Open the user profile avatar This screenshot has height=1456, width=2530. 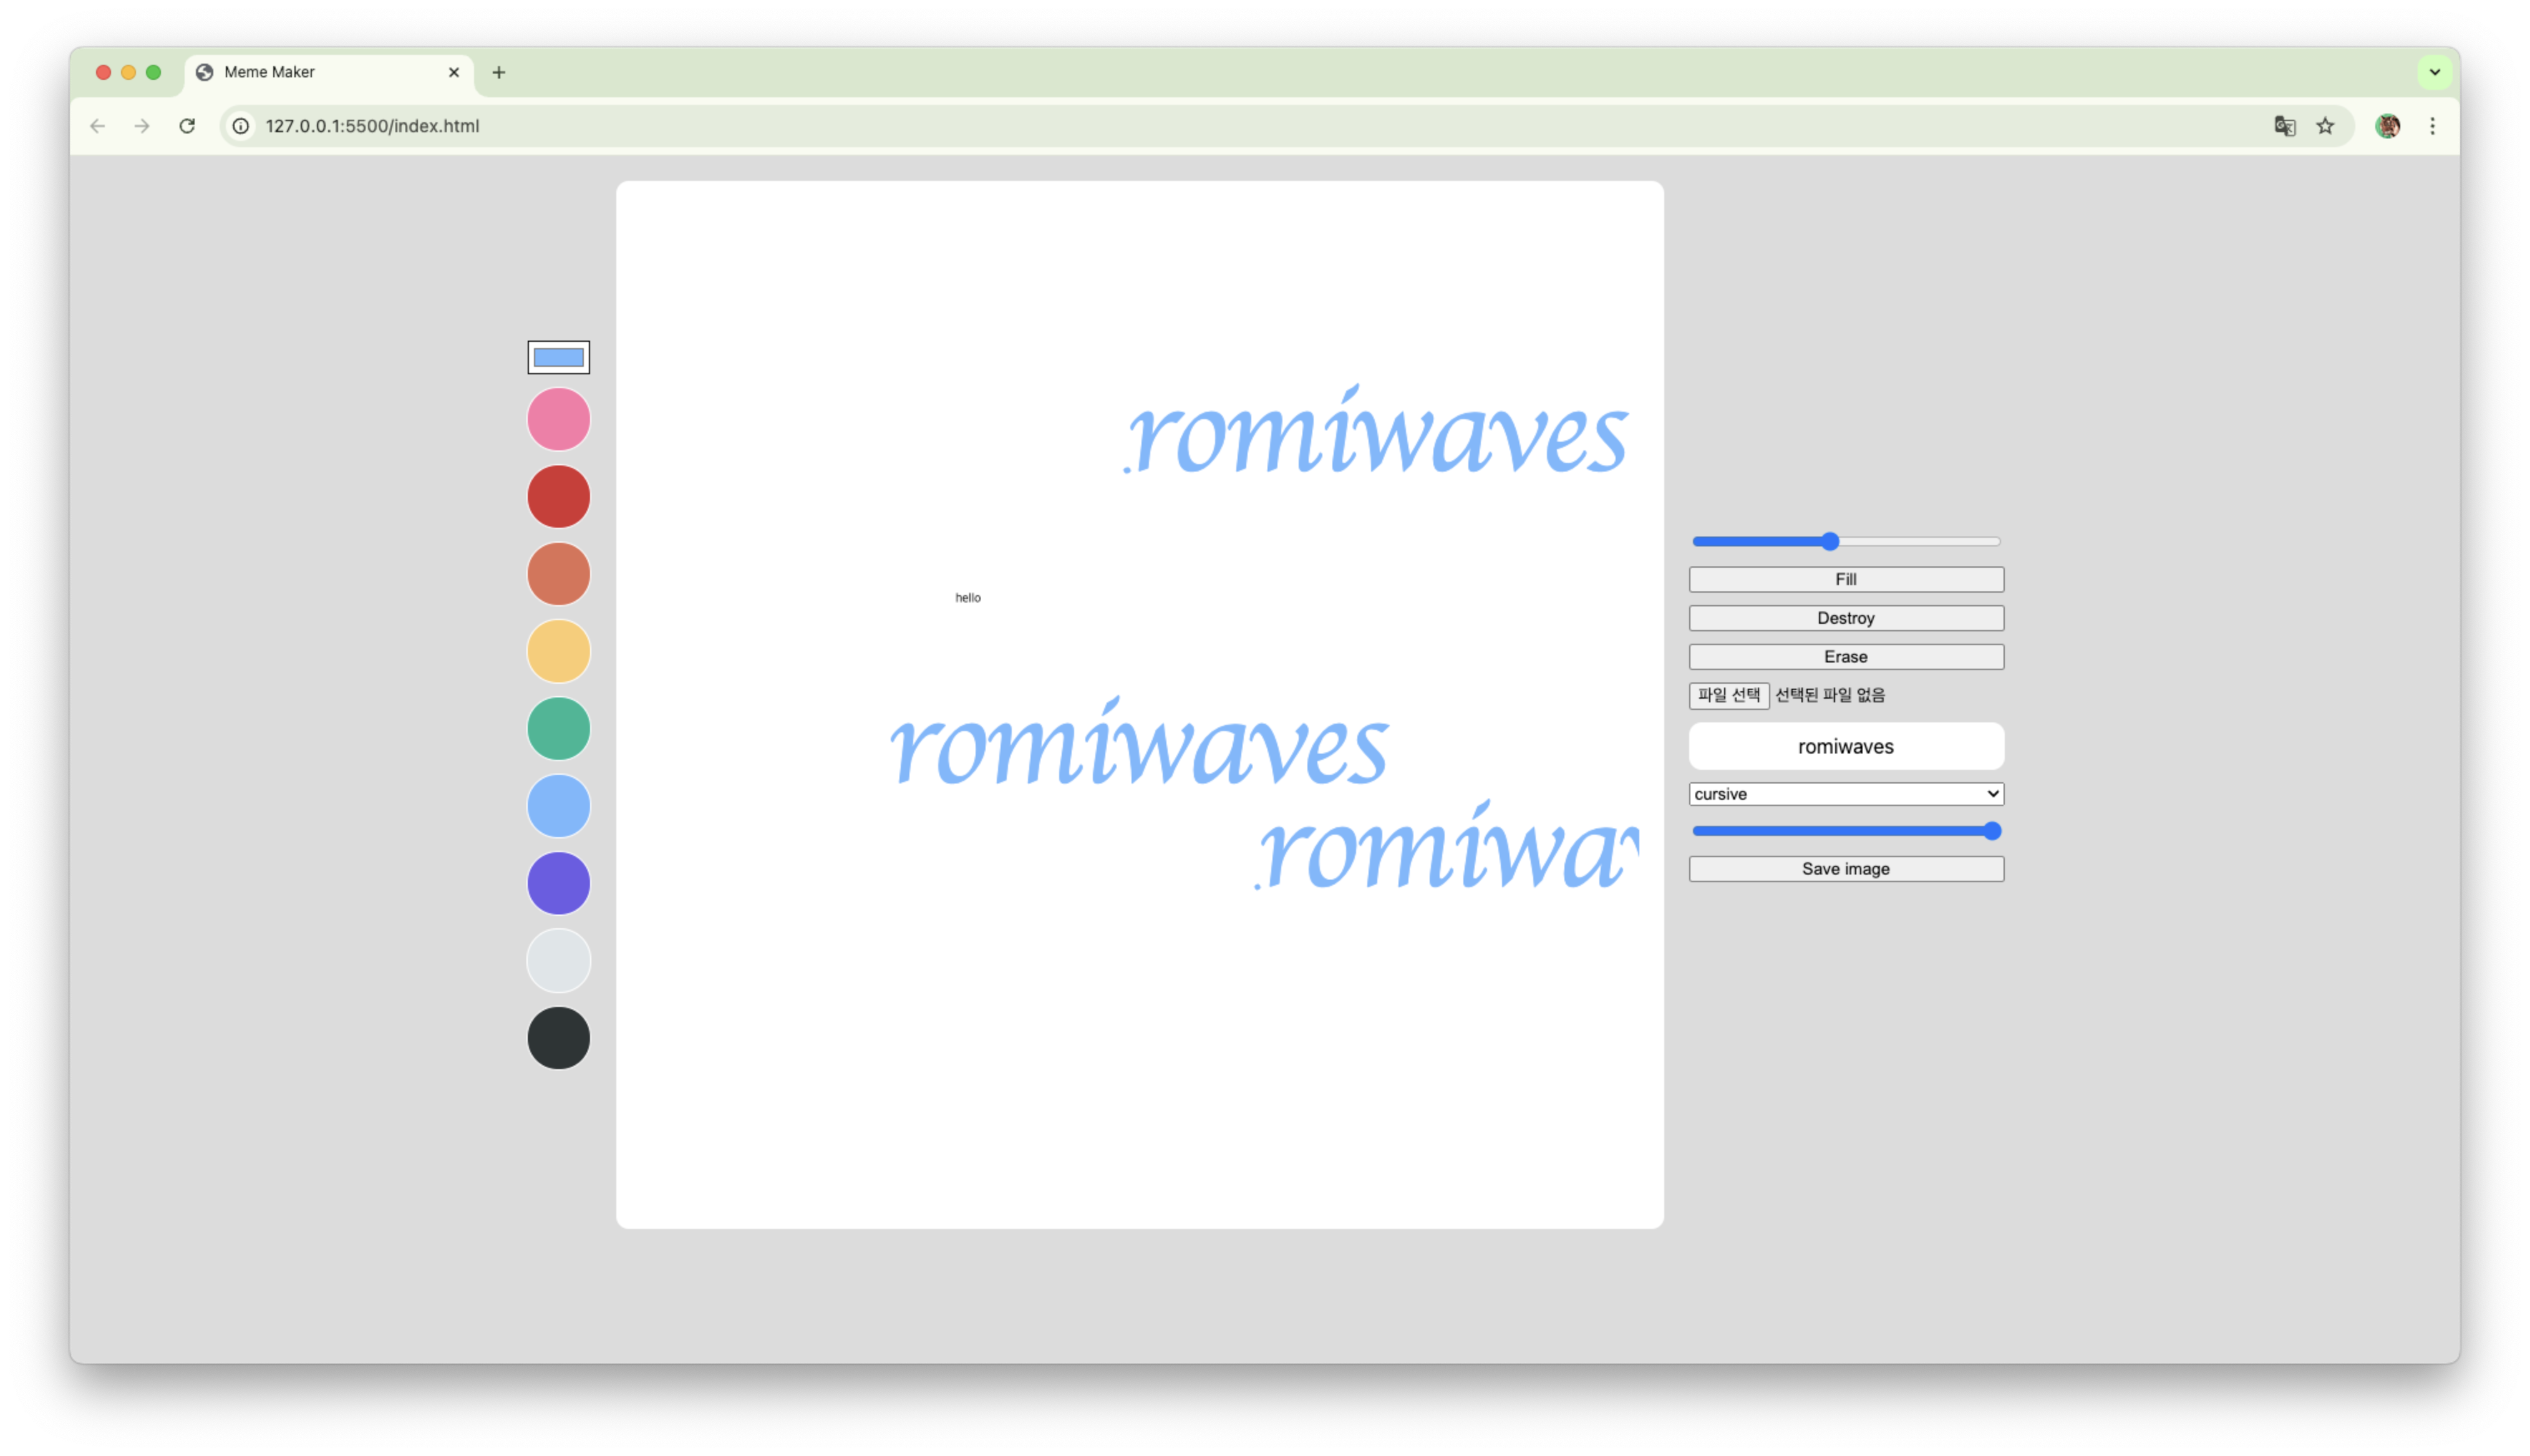coord(2387,126)
